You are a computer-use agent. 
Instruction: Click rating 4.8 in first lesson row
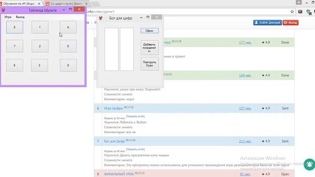tap(266, 42)
